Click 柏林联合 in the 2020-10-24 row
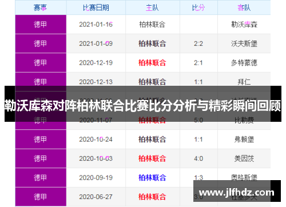Image resolution: width=286 pixels, height=207 pixels. pyautogui.click(x=152, y=140)
